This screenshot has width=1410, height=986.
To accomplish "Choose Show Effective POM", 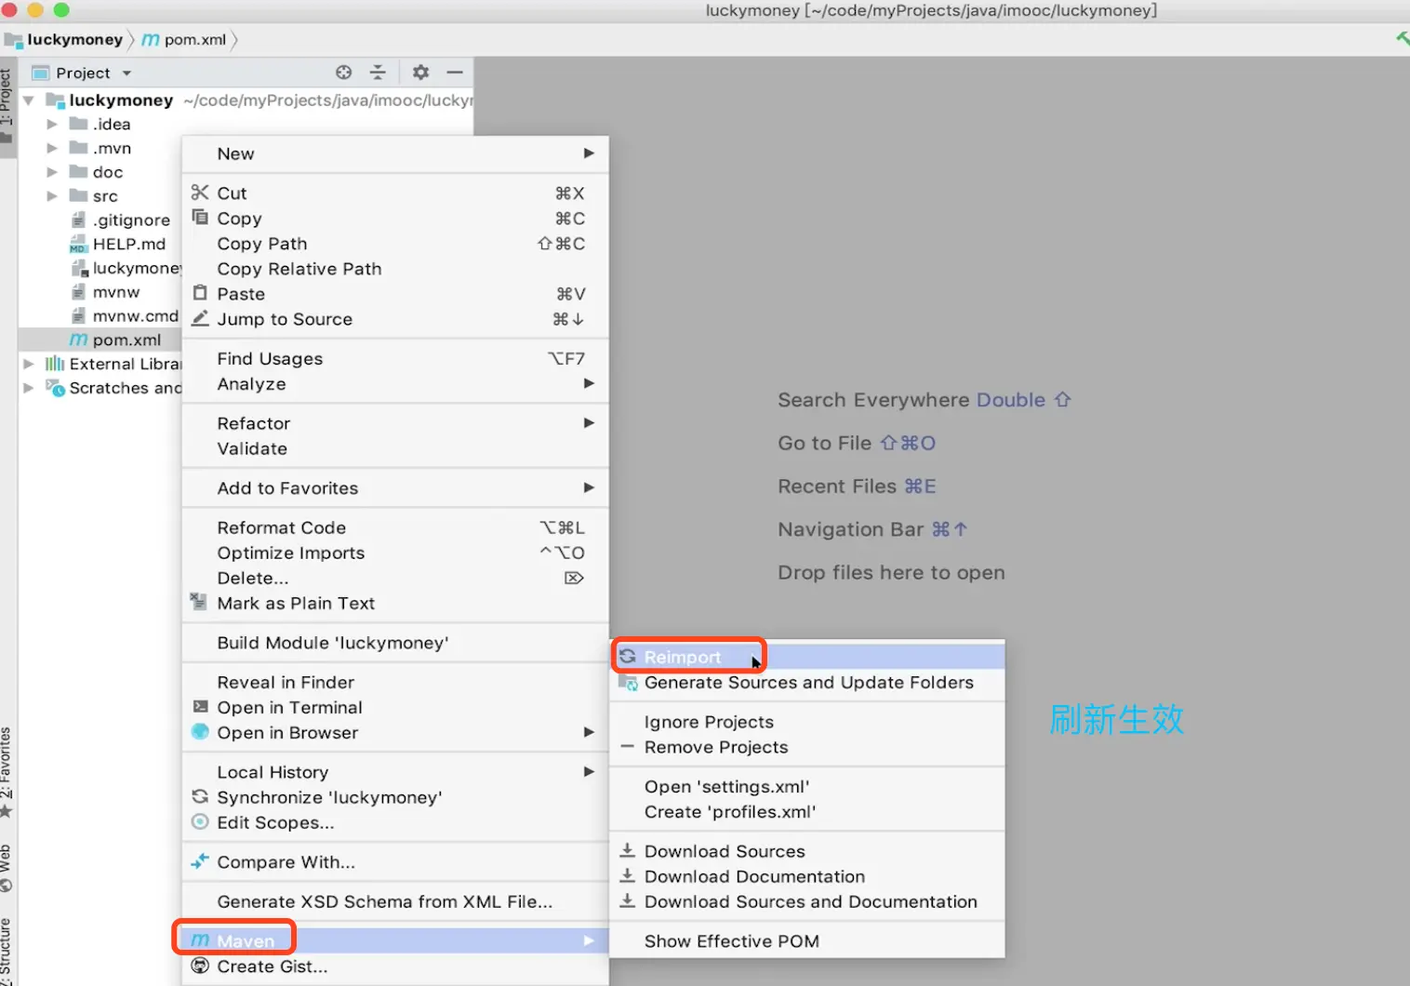I will [x=807, y=941].
